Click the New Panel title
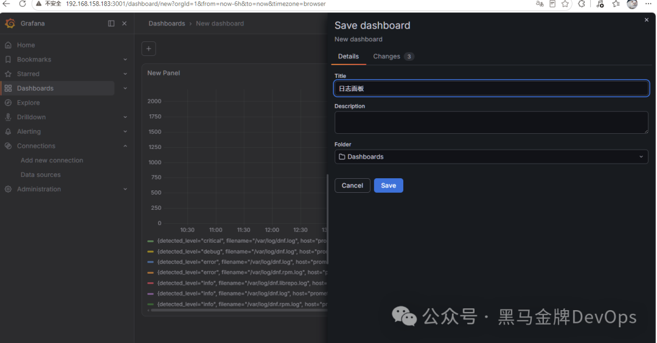657x343 pixels. point(164,73)
